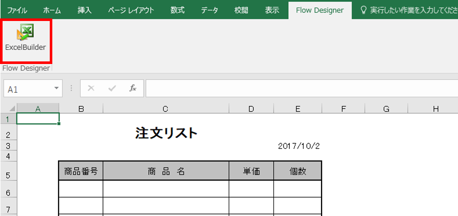This screenshot has height=216, width=458.
Task: Click the 個数 header cell
Action: [297, 170]
